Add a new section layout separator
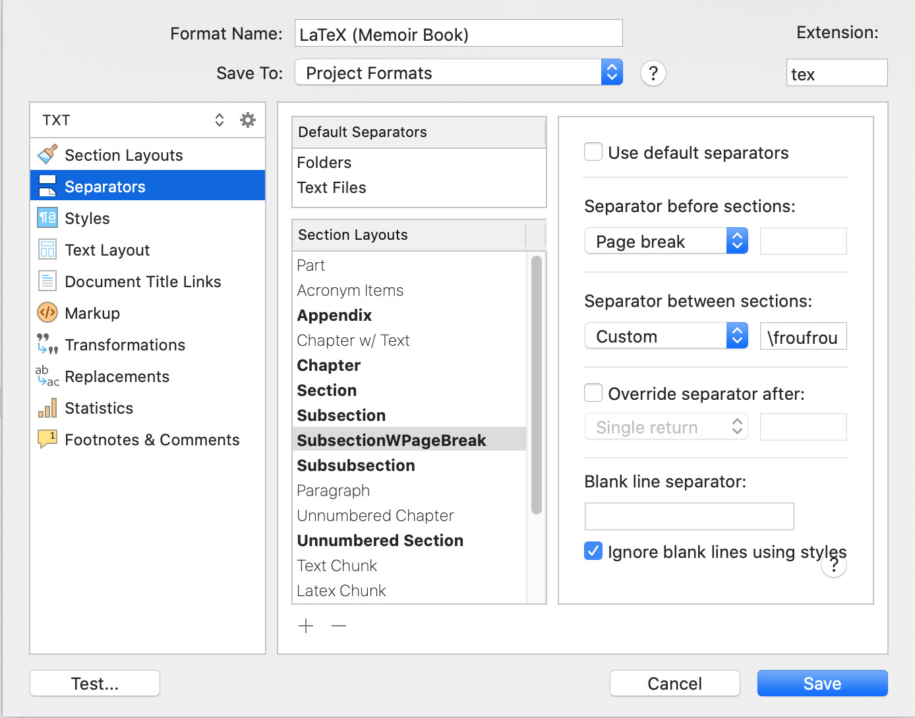The height and width of the screenshot is (718, 915). tap(306, 626)
